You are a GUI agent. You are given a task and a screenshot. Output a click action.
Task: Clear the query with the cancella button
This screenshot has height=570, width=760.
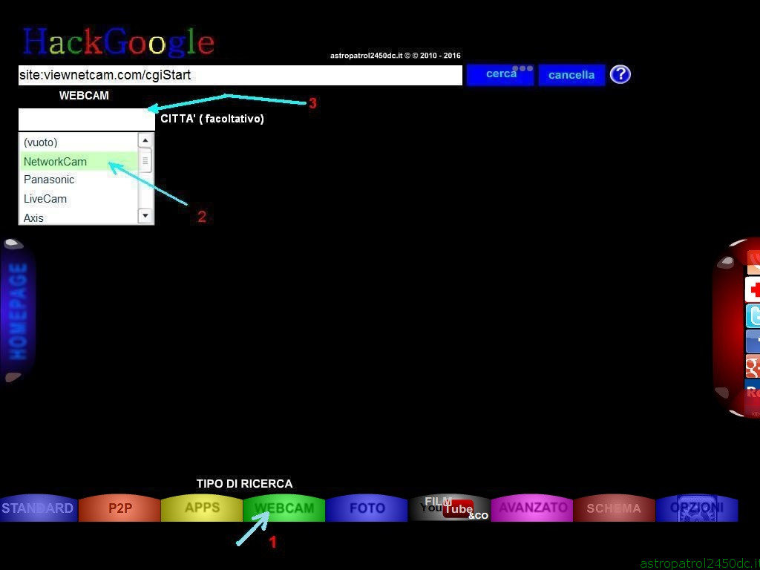571,75
